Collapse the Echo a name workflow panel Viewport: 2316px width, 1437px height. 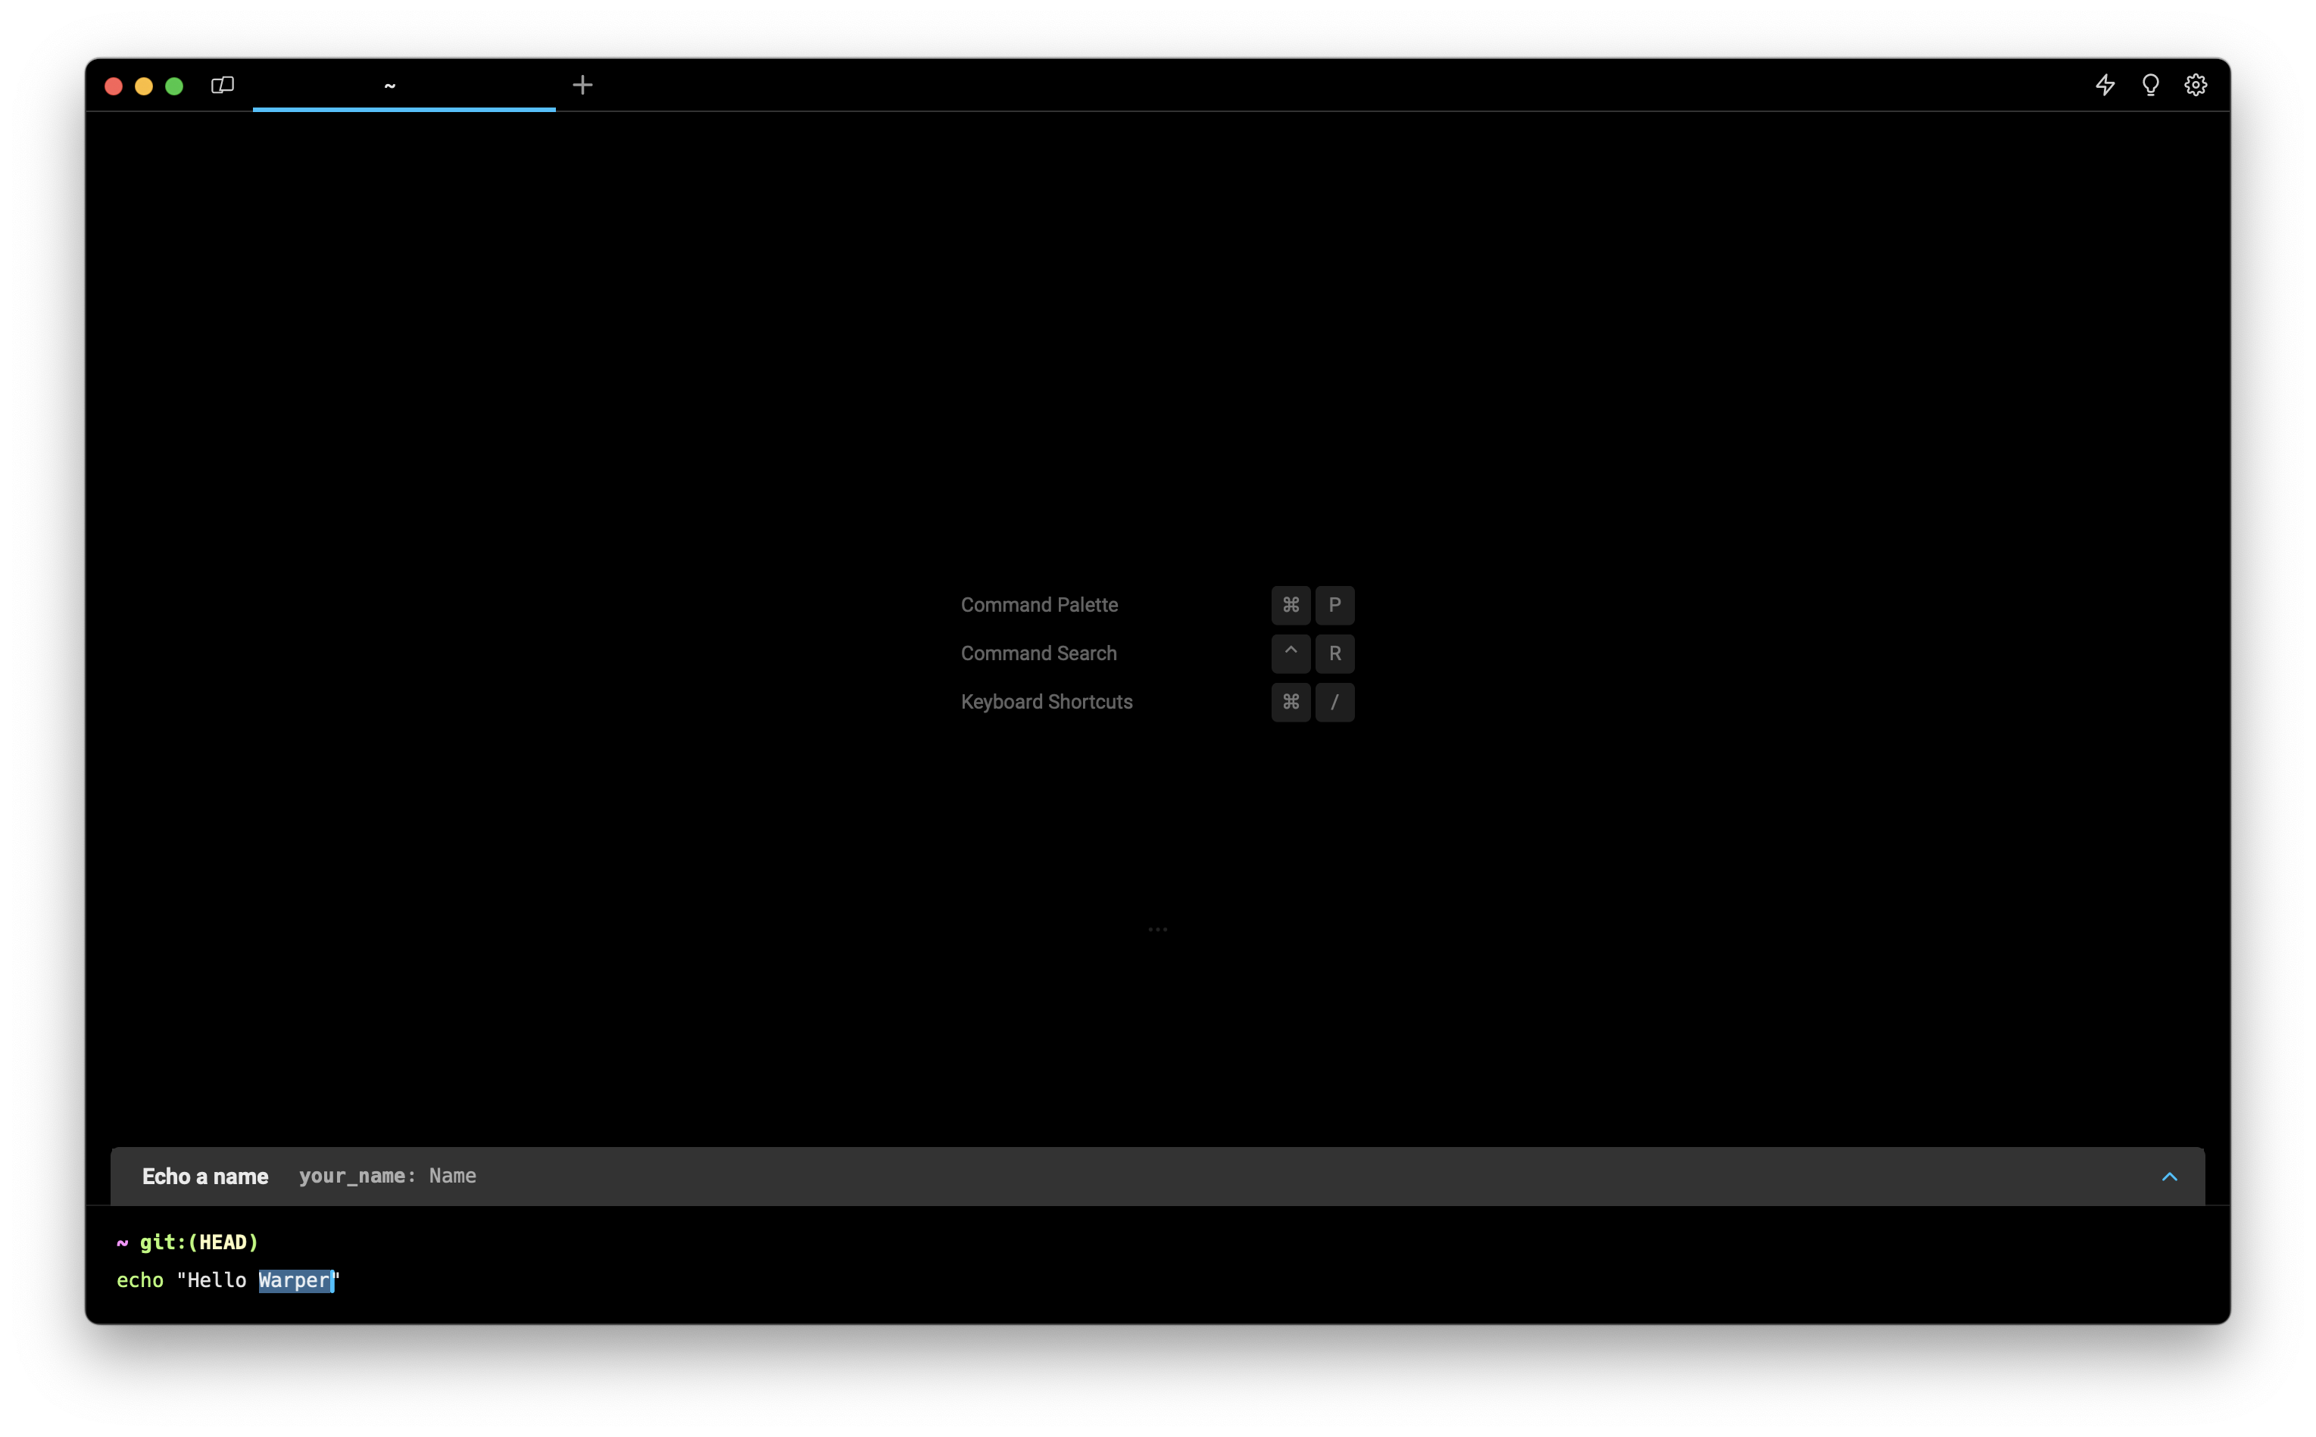click(x=2170, y=1177)
